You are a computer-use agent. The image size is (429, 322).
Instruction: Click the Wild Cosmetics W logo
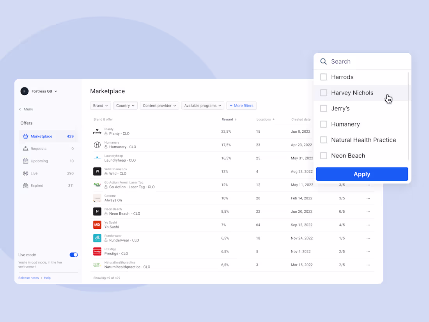click(x=97, y=171)
